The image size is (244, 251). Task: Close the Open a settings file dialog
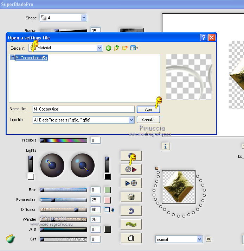212,38
